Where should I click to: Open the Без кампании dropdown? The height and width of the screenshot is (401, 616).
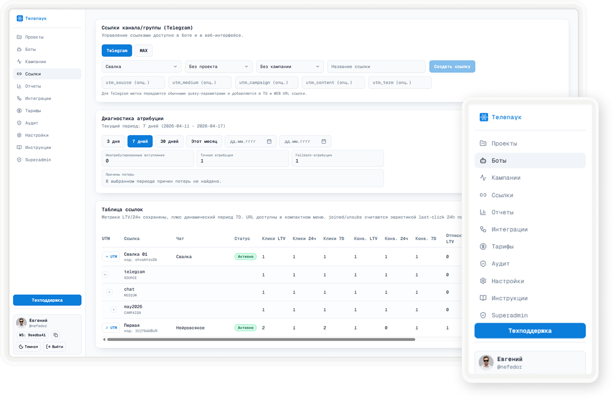290,67
